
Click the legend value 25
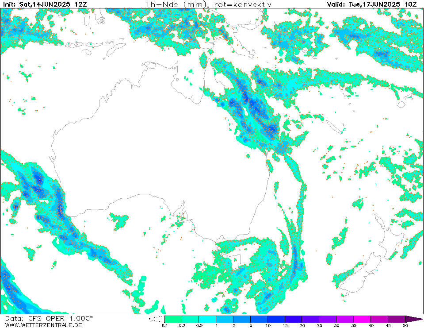319,325
